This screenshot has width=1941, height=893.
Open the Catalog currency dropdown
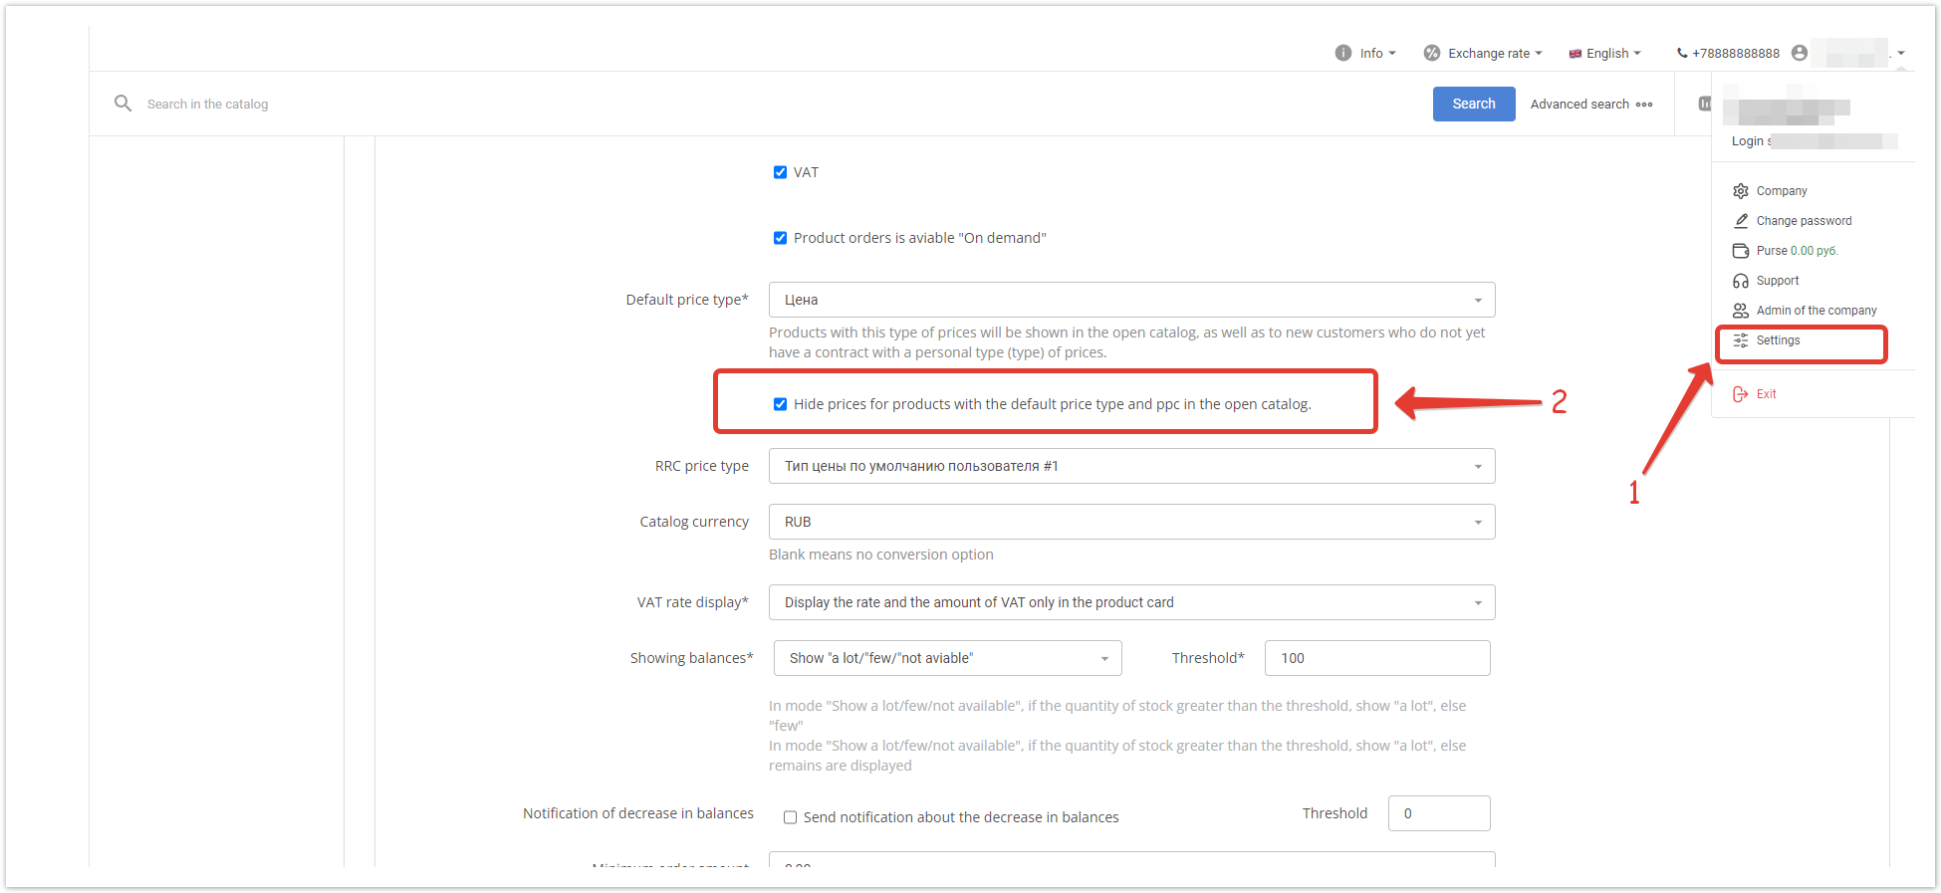1131,522
